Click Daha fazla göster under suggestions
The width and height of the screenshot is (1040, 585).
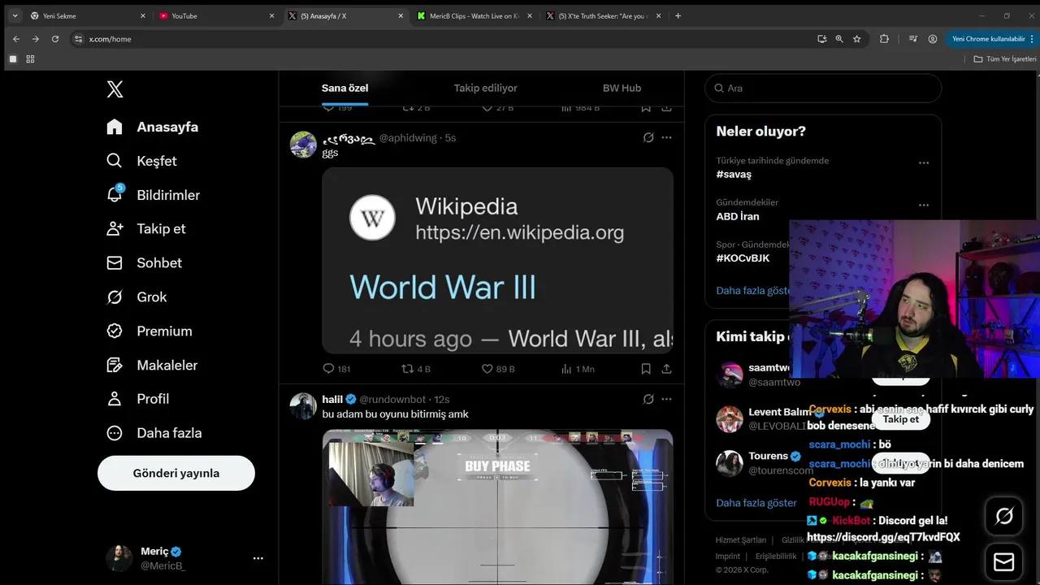coord(756,503)
